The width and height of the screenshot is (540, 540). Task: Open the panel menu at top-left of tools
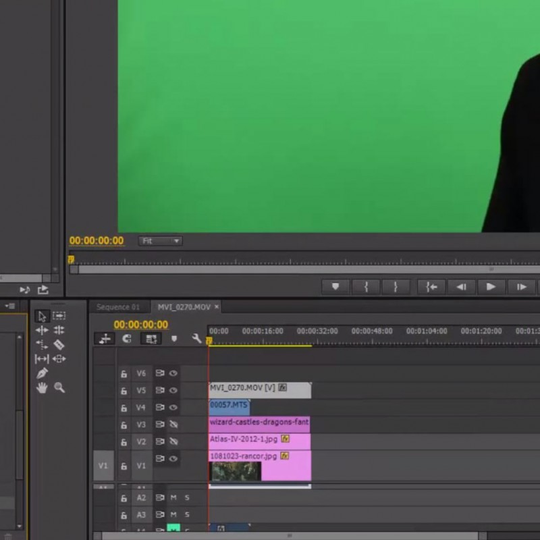(10, 306)
